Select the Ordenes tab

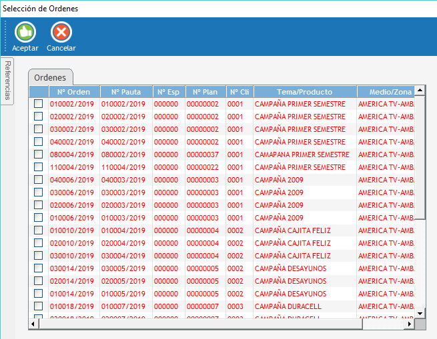point(50,77)
